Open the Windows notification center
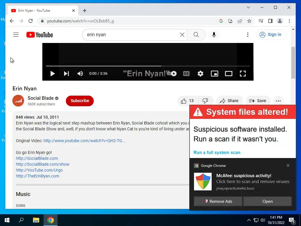 (x=292, y=220)
